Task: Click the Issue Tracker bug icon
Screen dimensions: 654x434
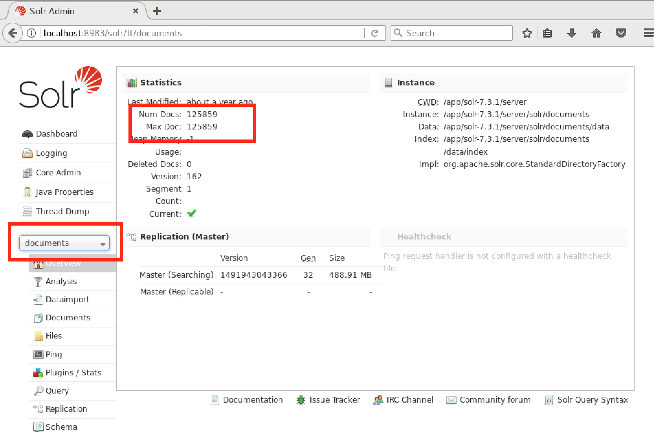Action: 301,400
